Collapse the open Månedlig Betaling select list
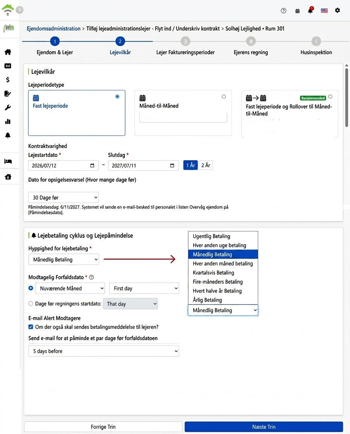The image size is (350, 434). (x=223, y=310)
